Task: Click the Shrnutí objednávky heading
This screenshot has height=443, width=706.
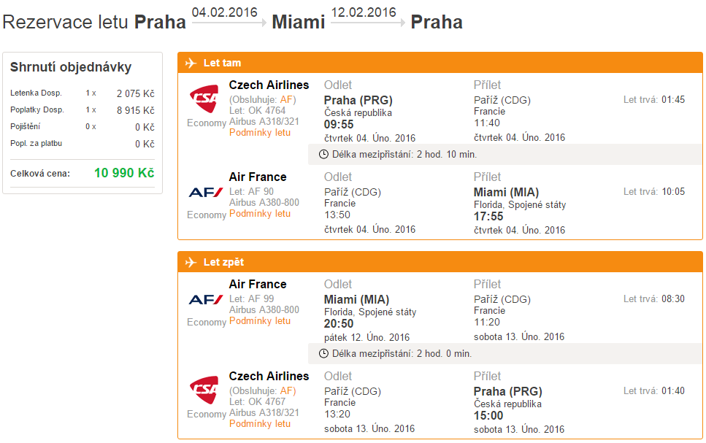Action: [71, 67]
